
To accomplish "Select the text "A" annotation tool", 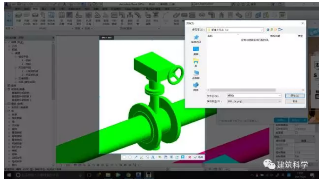I will click(x=153, y=157).
